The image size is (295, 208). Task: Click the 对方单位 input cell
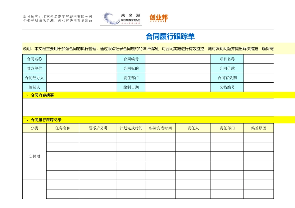[79, 68]
